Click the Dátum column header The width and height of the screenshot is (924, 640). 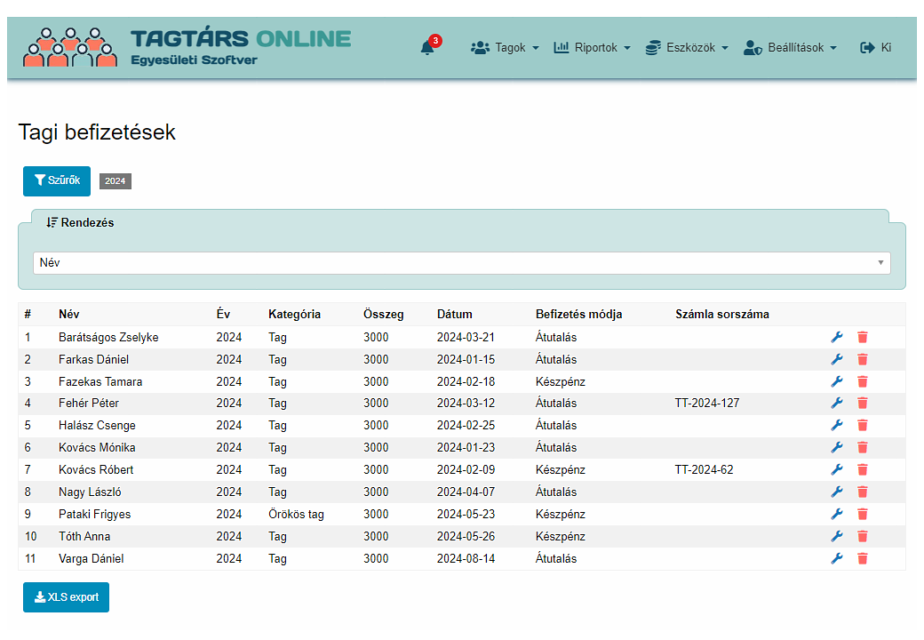[x=454, y=314]
